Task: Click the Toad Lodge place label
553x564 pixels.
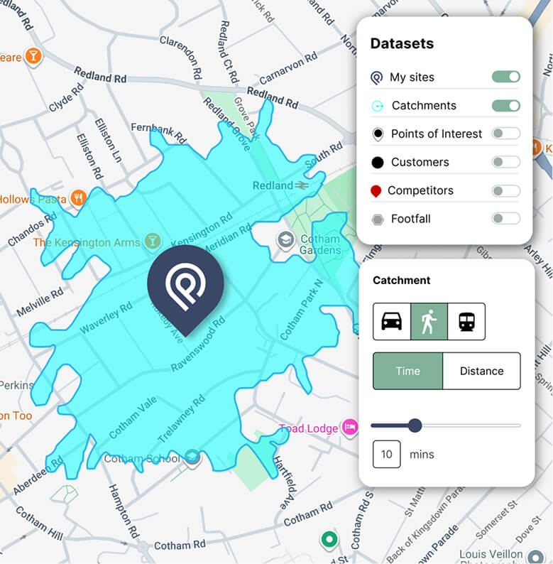Action: 309,428
